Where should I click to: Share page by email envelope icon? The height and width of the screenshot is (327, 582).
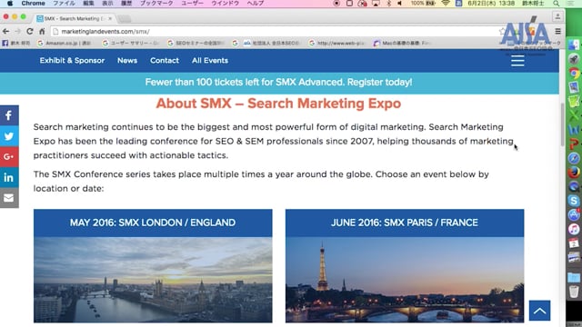[x=9, y=198]
